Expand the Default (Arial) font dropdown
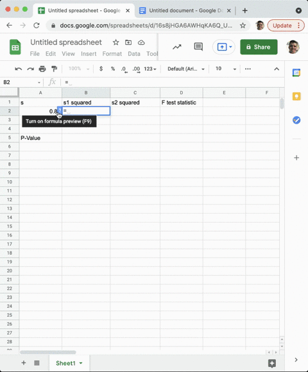The height and width of the screenshot is (372, 308). 186,69
